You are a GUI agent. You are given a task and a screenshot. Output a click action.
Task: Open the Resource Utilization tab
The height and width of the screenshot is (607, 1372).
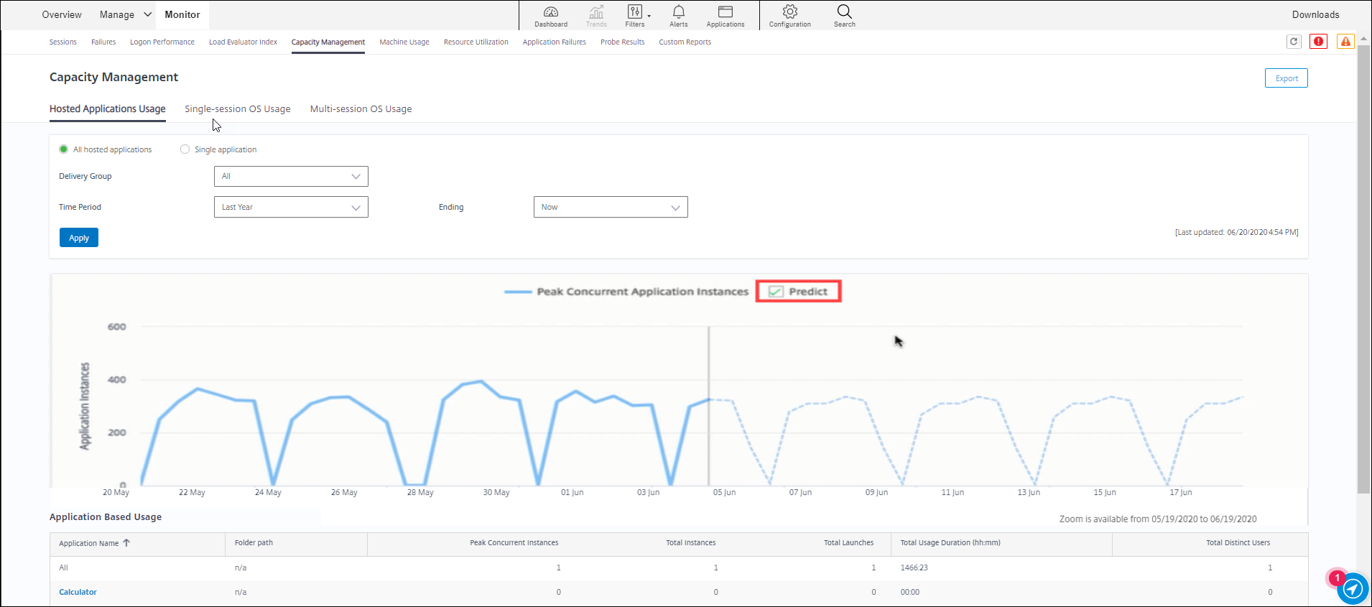[476, 42]
